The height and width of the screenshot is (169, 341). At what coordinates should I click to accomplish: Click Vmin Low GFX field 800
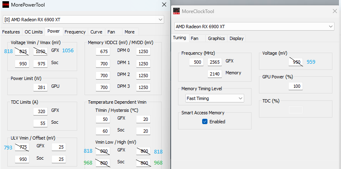[x=103, y=151]
